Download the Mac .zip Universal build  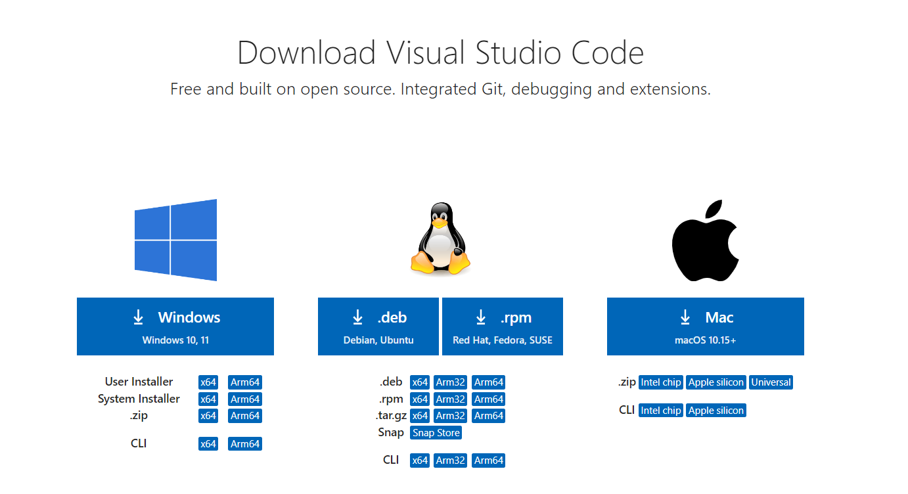pos(771,382)
